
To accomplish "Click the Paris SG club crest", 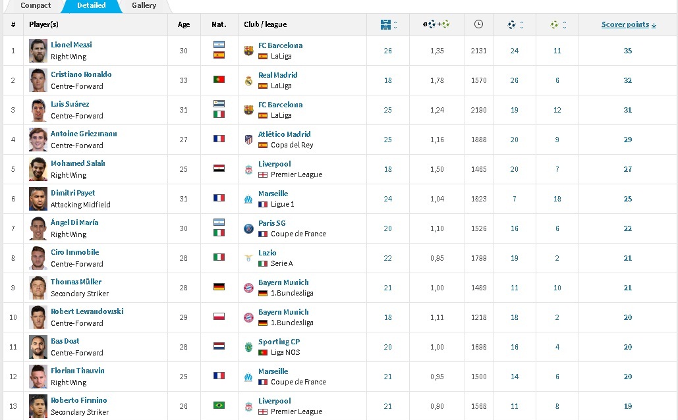I will pyautogui.click(x=248, y=228).
